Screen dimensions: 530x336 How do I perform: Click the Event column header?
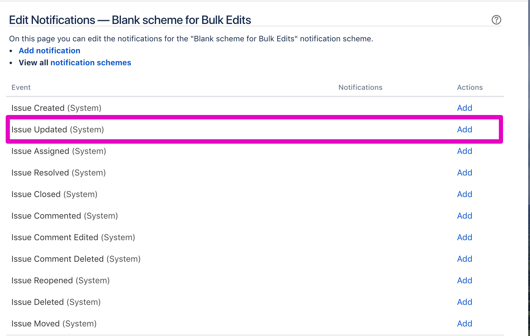click(21, 87)
